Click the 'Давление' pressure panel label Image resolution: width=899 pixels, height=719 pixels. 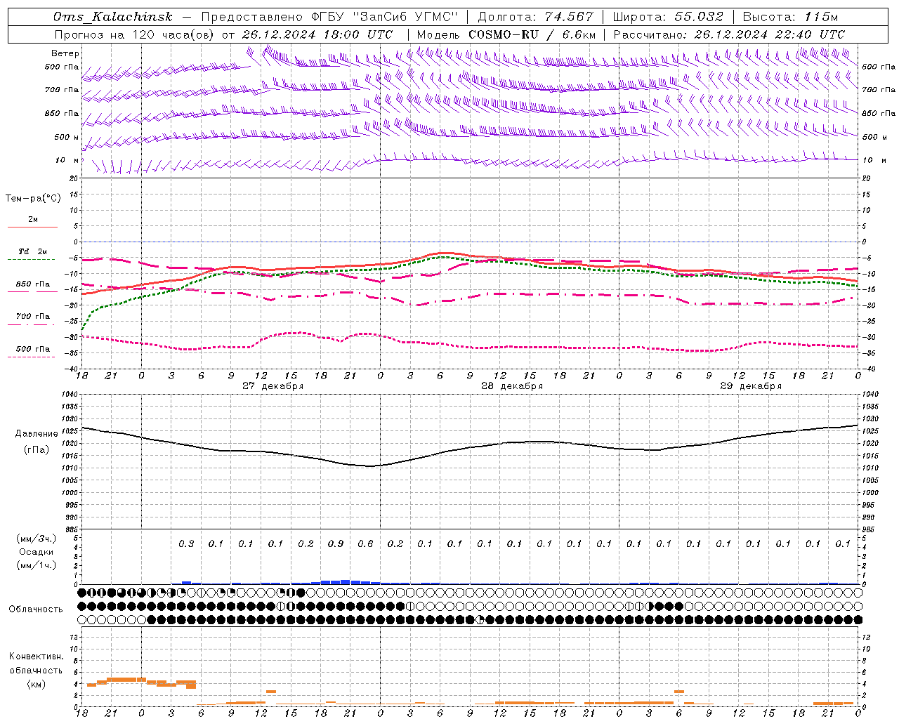(x=37, y=434)
